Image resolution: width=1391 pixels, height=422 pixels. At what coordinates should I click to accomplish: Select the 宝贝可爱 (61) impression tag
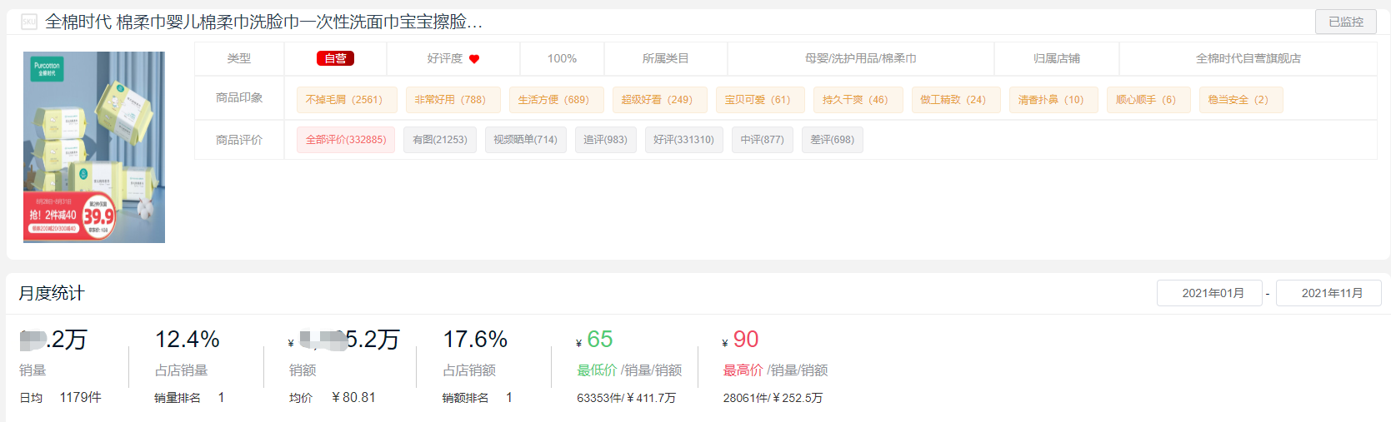point(760,100)
